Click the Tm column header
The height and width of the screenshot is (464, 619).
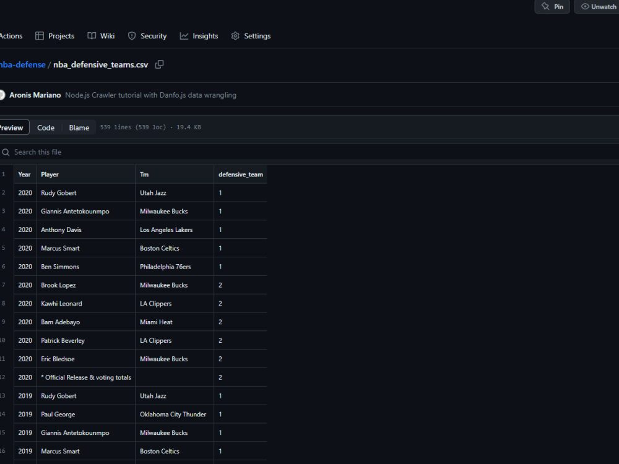(x=175, y=174)
